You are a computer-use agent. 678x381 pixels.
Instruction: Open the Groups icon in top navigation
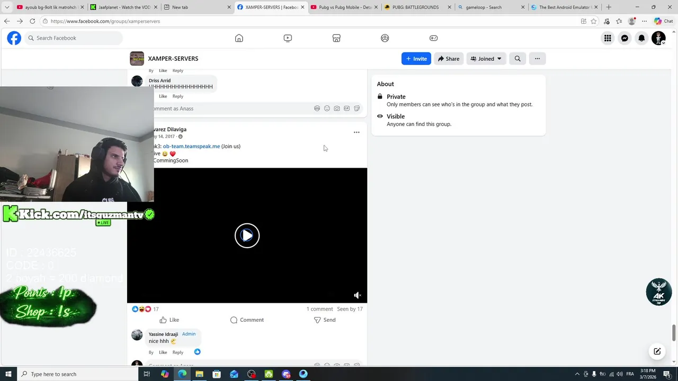click(x=385, y=38)
